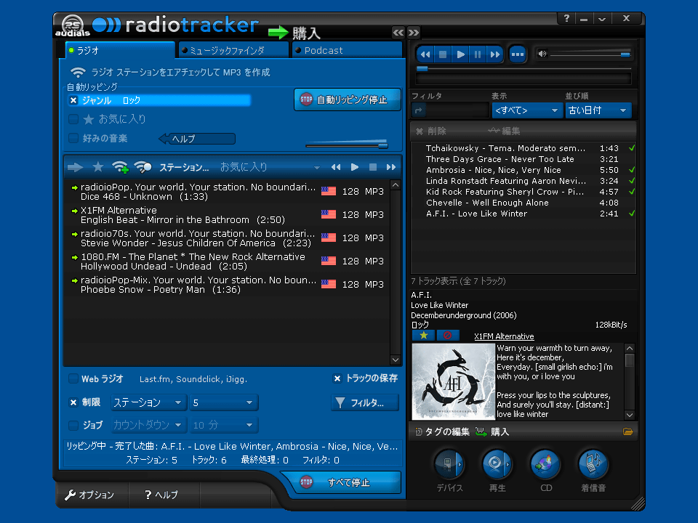Screen dimensions: 698x523
Task: Mark the A.F.I. track as favorite star
Action: [x=424, y=336]
